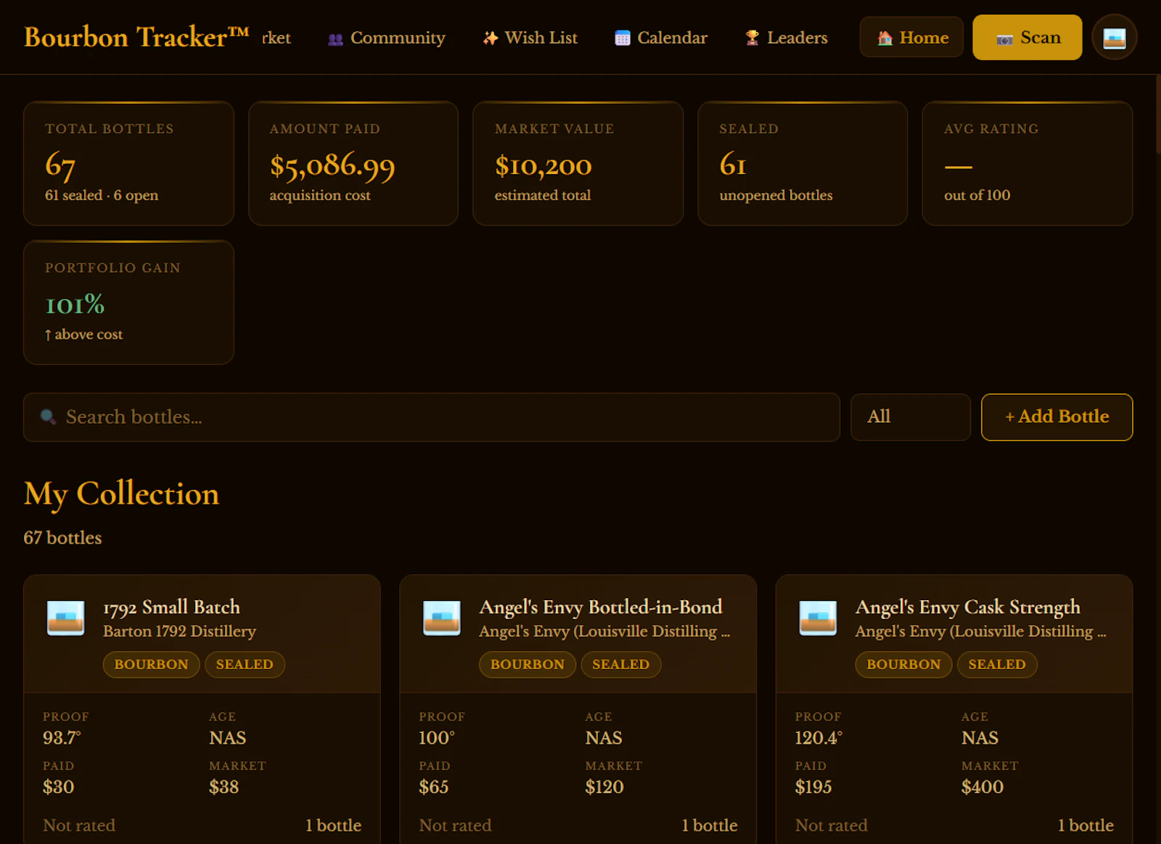
Task: Click the $38 market value
Action: (x=223, y=787)
